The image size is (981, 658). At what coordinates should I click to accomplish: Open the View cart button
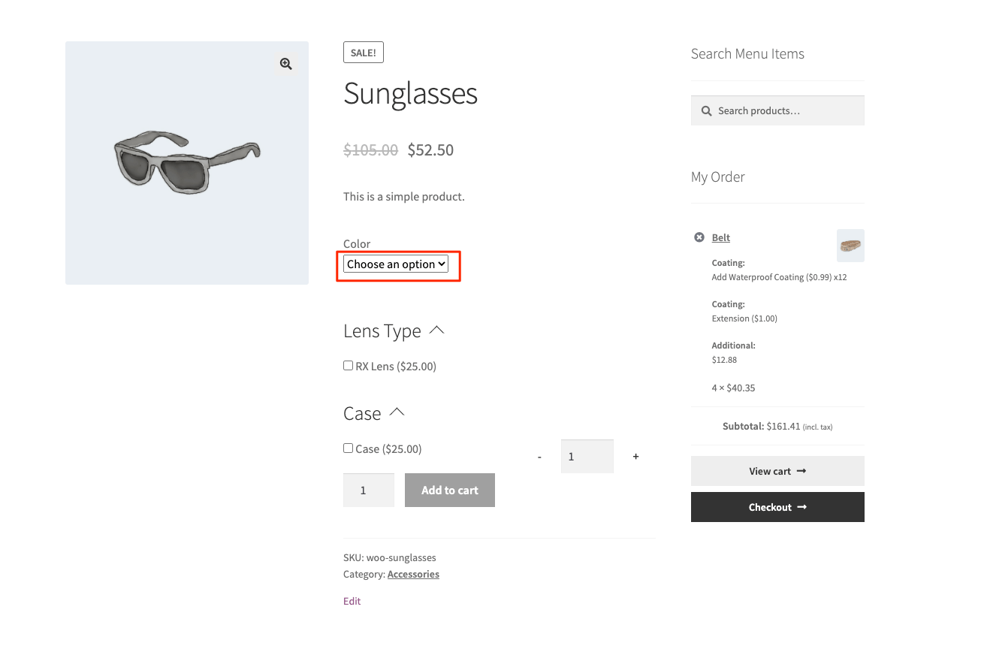pyautogui.click(x=777, y=471)
